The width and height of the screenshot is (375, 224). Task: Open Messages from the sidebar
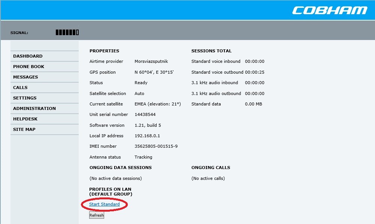[25, 77]
